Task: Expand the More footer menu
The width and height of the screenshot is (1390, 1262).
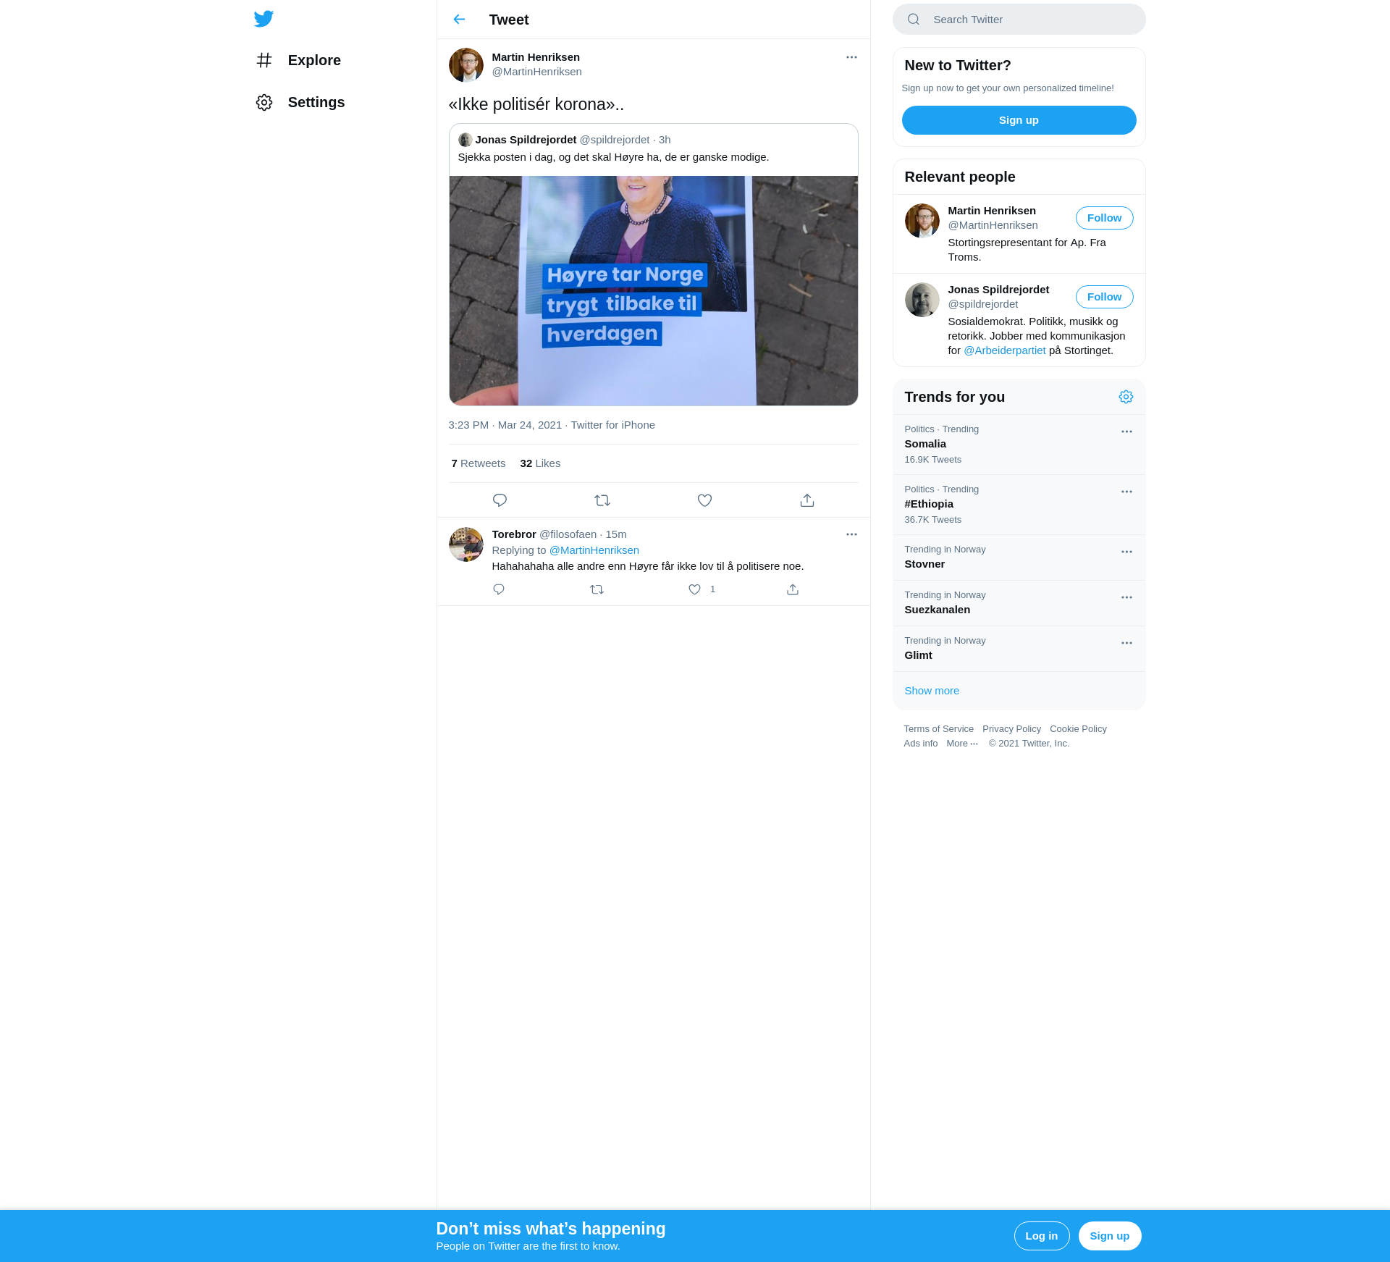Action: (x=961, y=744)
